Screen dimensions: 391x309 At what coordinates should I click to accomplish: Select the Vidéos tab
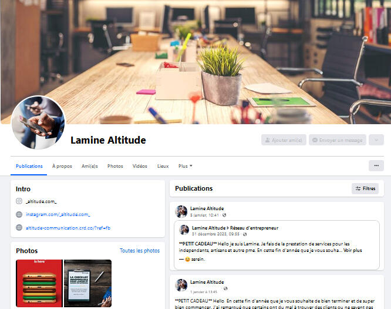pyautogui.click(x=140, y=166)
